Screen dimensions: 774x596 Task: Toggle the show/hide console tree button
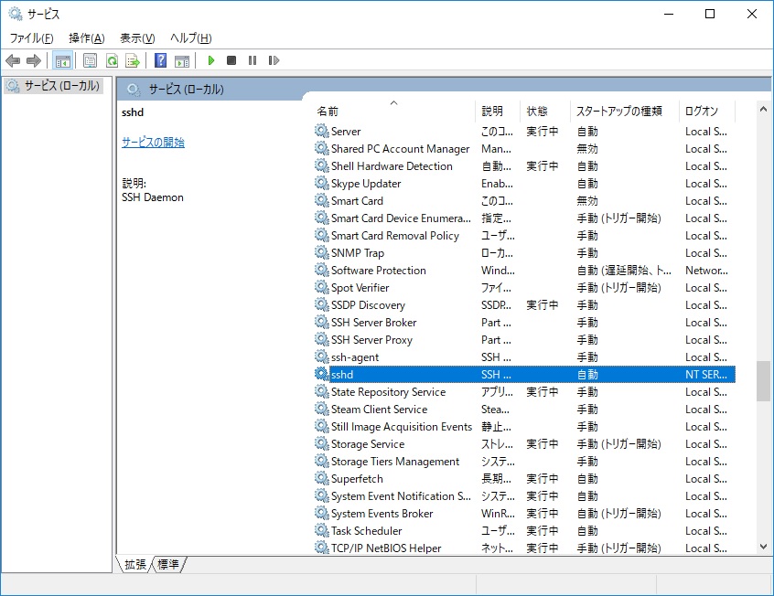pos(63,60)
